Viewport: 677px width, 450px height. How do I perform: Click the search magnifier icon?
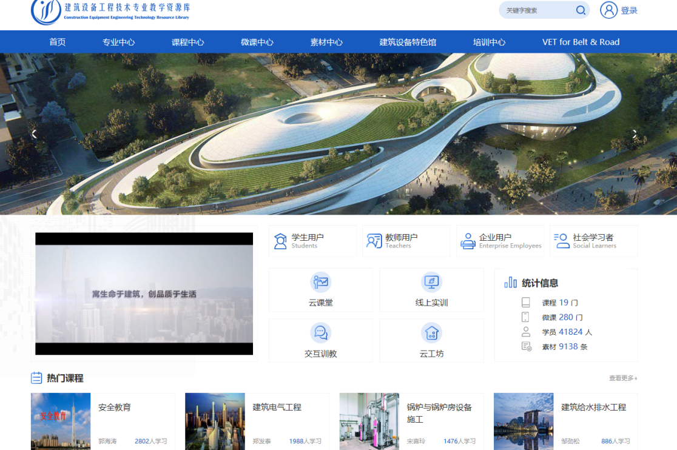click(x=581, y=10)
